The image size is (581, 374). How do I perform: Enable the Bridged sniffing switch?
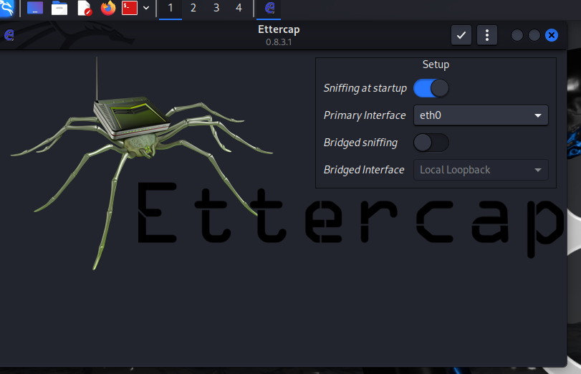click(431, 143)
